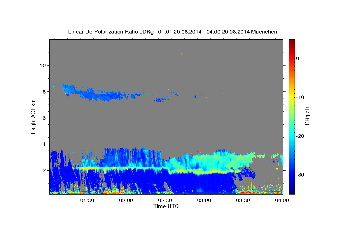Click the '02:00' time axis label
350x233 pixels.
click(126, 201)
